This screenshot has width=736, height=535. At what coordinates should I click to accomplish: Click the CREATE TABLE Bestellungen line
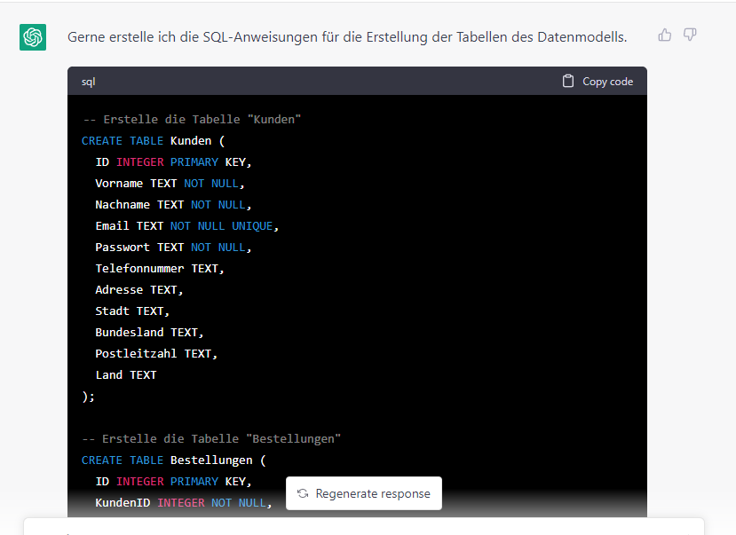[173, 460]
